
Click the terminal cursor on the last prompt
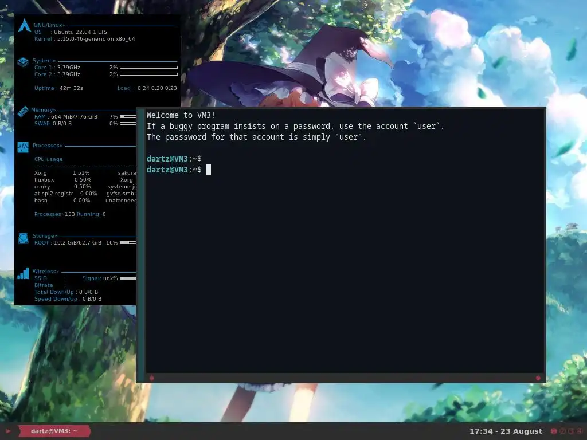coord(209,170)
